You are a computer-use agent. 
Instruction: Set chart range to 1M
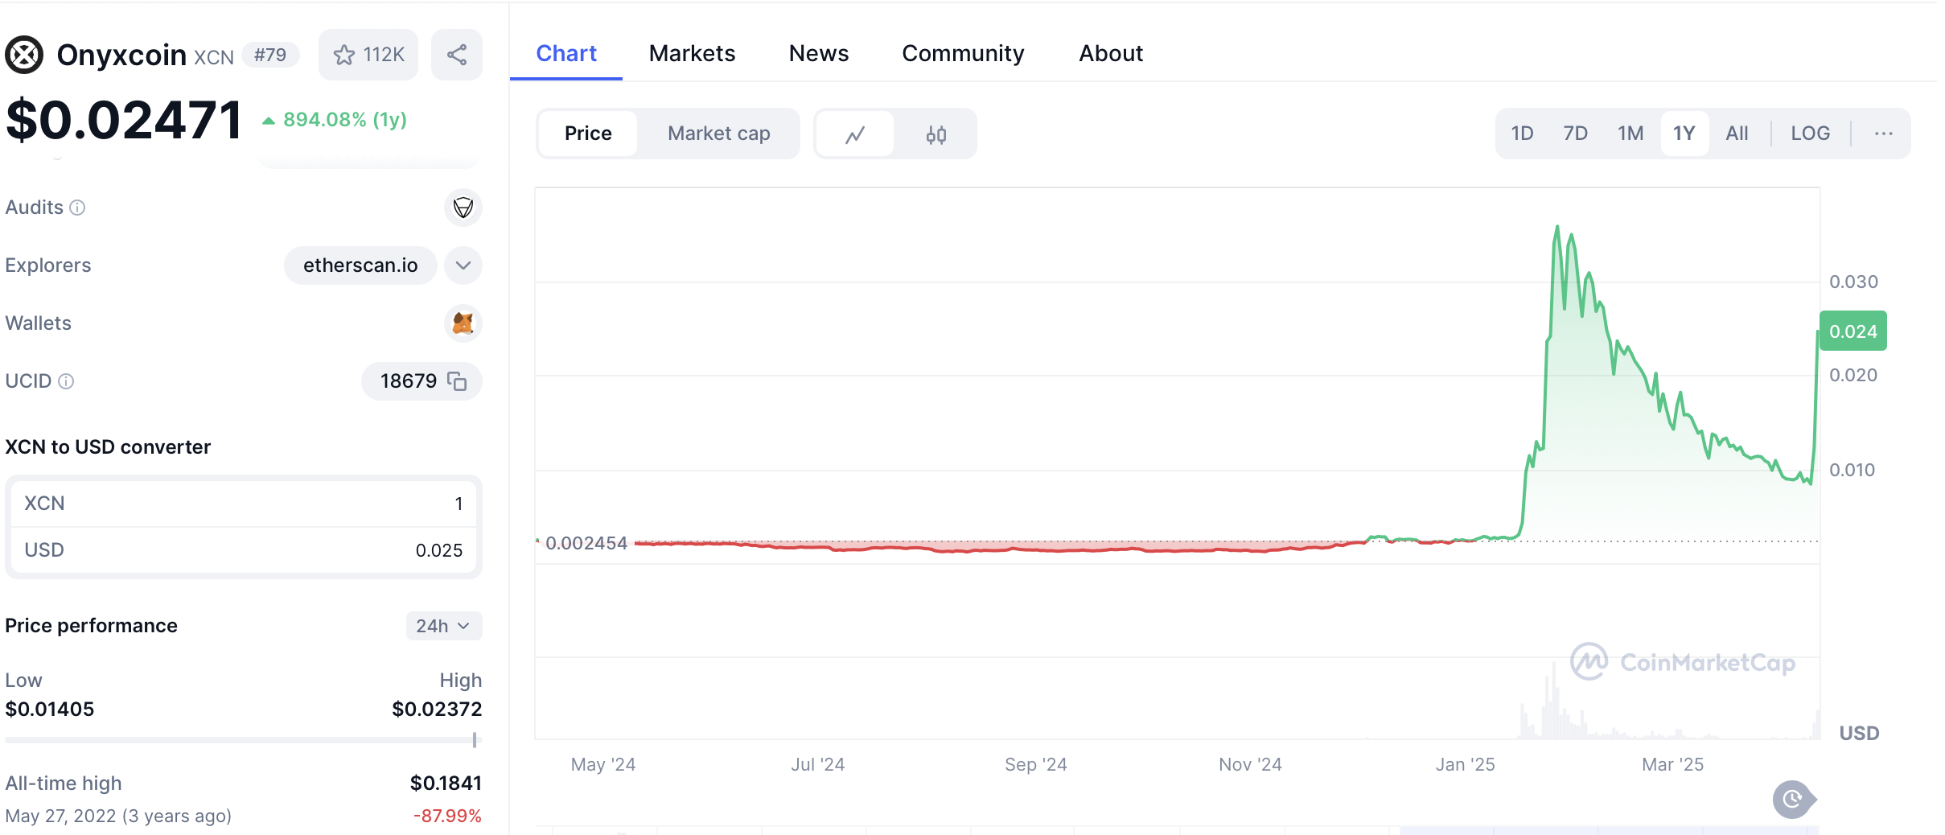click(x=1630, y=134)
